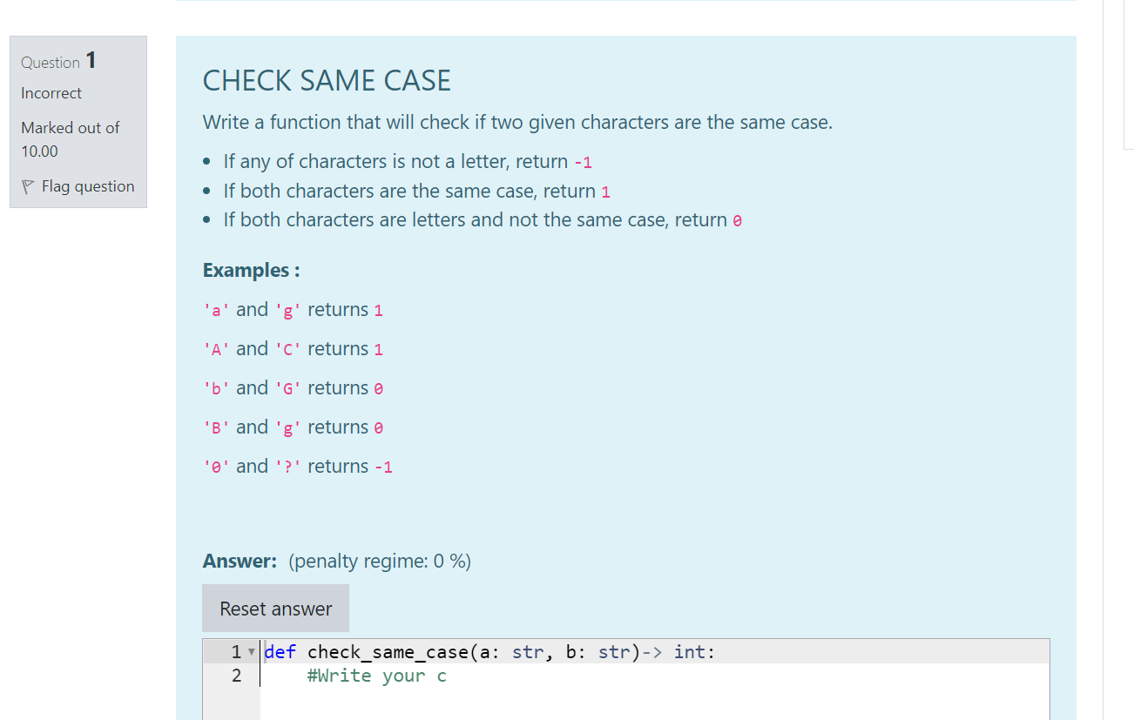Select line number 2 in the editor gutter

pyautogui.click(x=235, y=675)
